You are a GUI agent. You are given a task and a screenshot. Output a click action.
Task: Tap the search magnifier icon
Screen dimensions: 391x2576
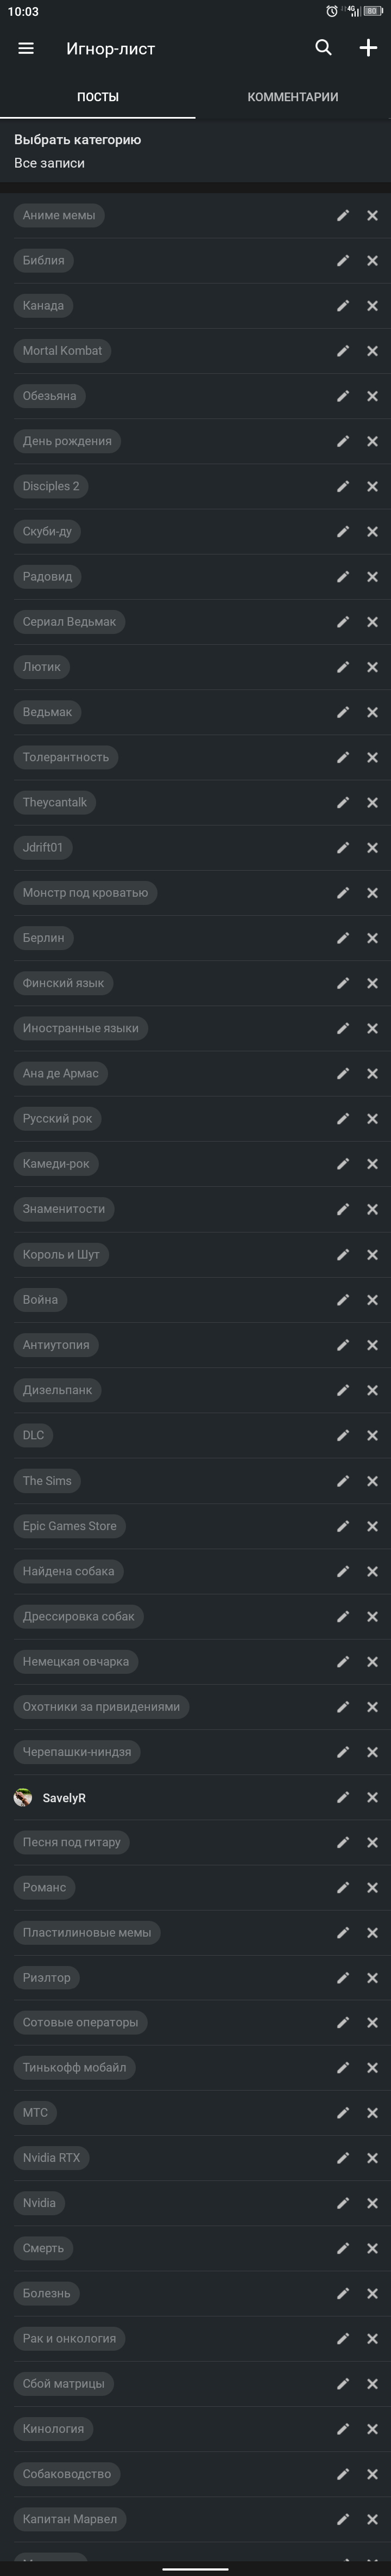(323, 47)
